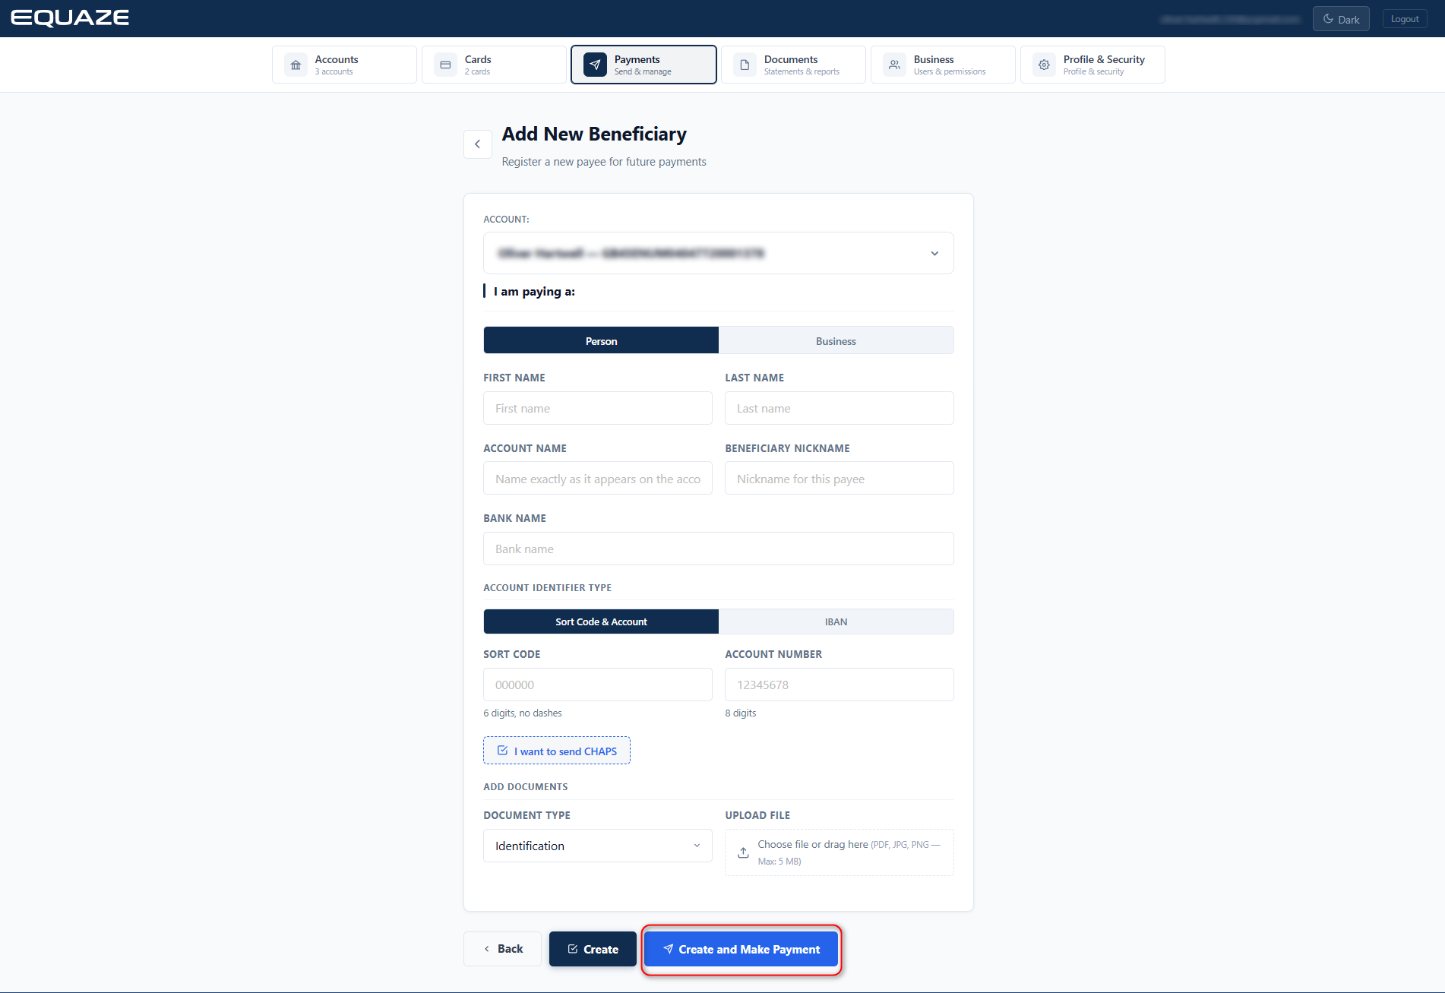The width and height of the screenshot is (1445, 993).
Task: Toggle Dark mode
Action: click(x=1341, y=19)
